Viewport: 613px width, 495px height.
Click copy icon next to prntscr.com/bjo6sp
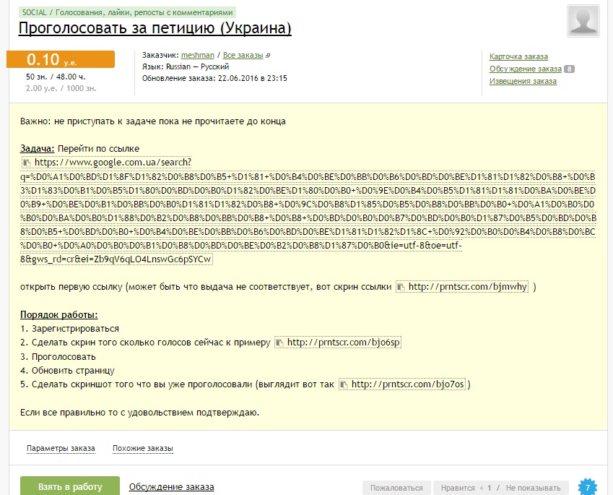(279, 343)
